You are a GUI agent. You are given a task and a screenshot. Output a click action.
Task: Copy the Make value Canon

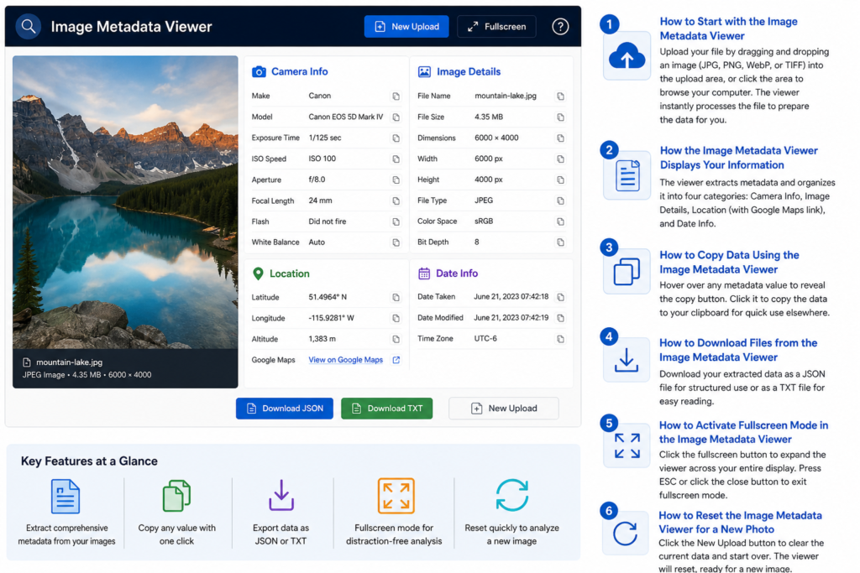pyautogui.click(x=396, y=96)
